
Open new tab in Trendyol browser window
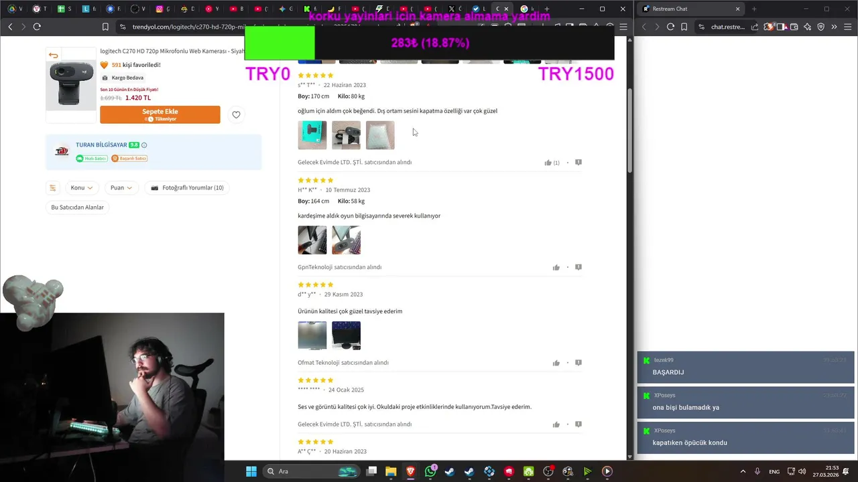[x=547, y=9]
